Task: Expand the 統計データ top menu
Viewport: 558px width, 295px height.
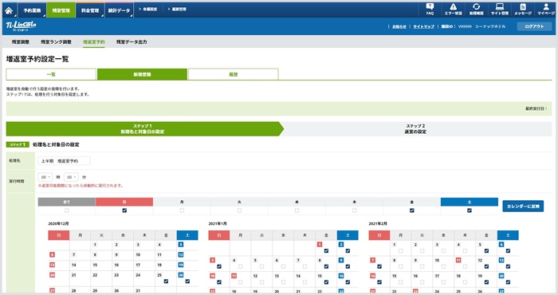Action: click(119, 10)
